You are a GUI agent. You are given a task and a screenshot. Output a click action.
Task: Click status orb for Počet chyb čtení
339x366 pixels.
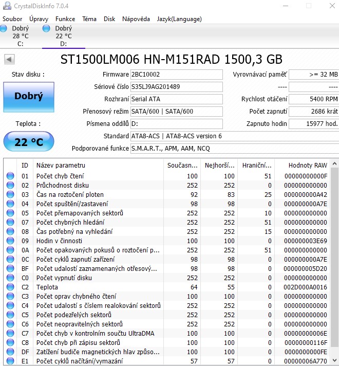[10, 176]
